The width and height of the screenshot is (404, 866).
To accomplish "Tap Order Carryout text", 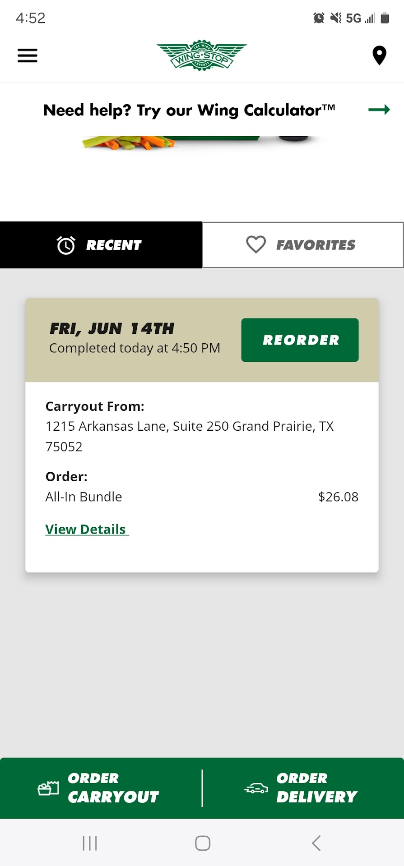I will [x=113, y=788].
